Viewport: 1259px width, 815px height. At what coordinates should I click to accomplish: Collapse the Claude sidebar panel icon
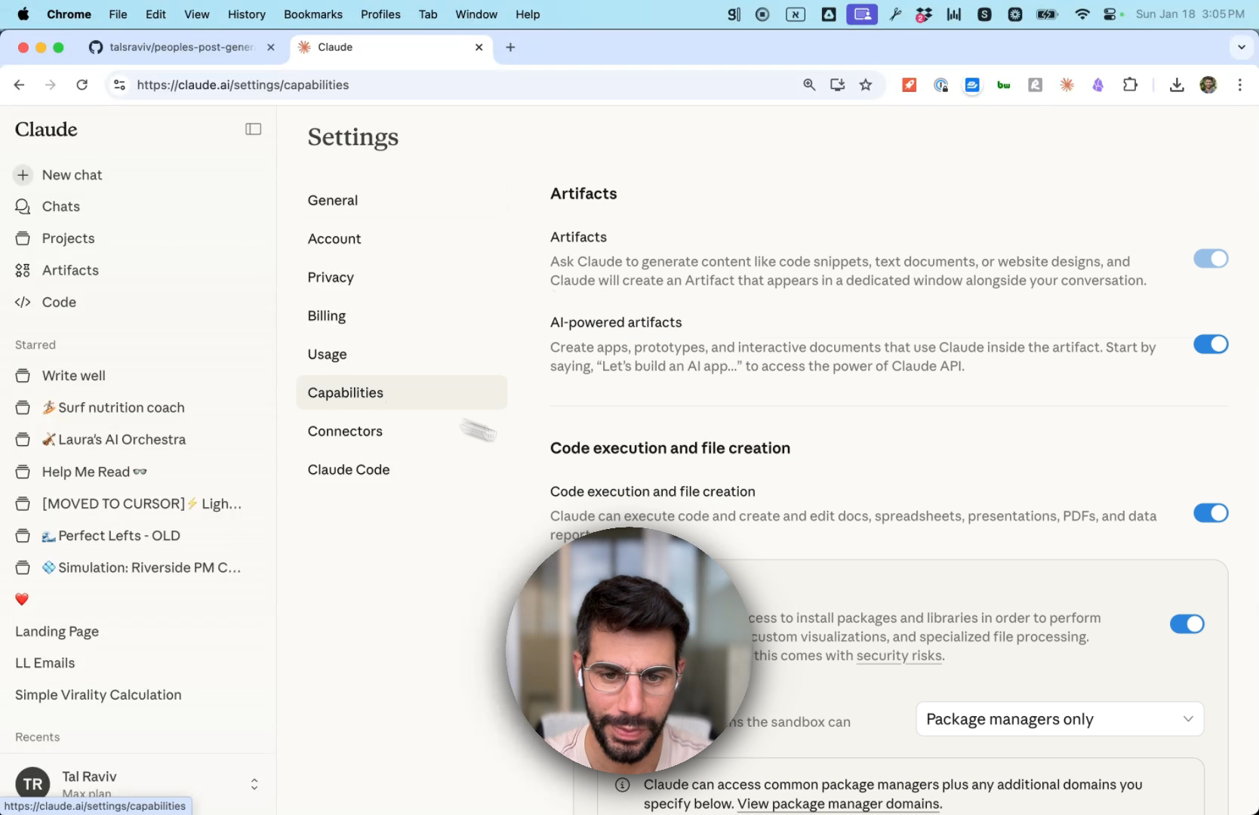[x=253, y=129]
